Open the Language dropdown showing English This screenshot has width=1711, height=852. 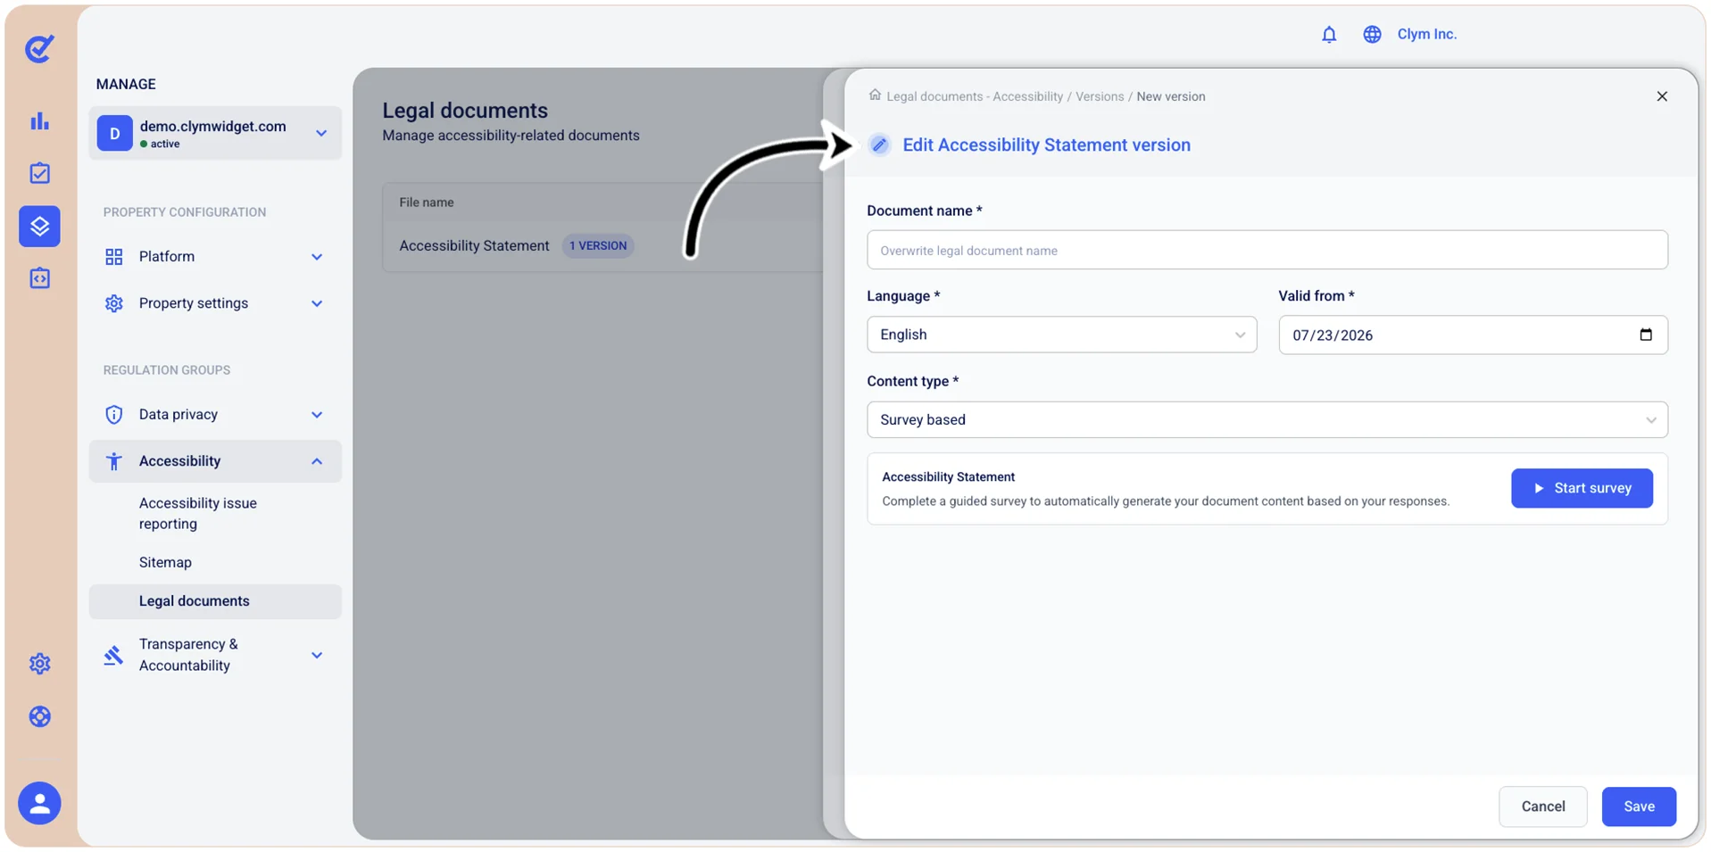(x=1061, y=335)
